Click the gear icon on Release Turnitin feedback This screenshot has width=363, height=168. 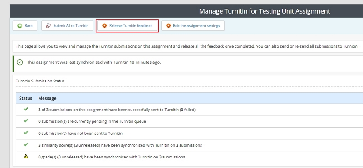point(105,26)
